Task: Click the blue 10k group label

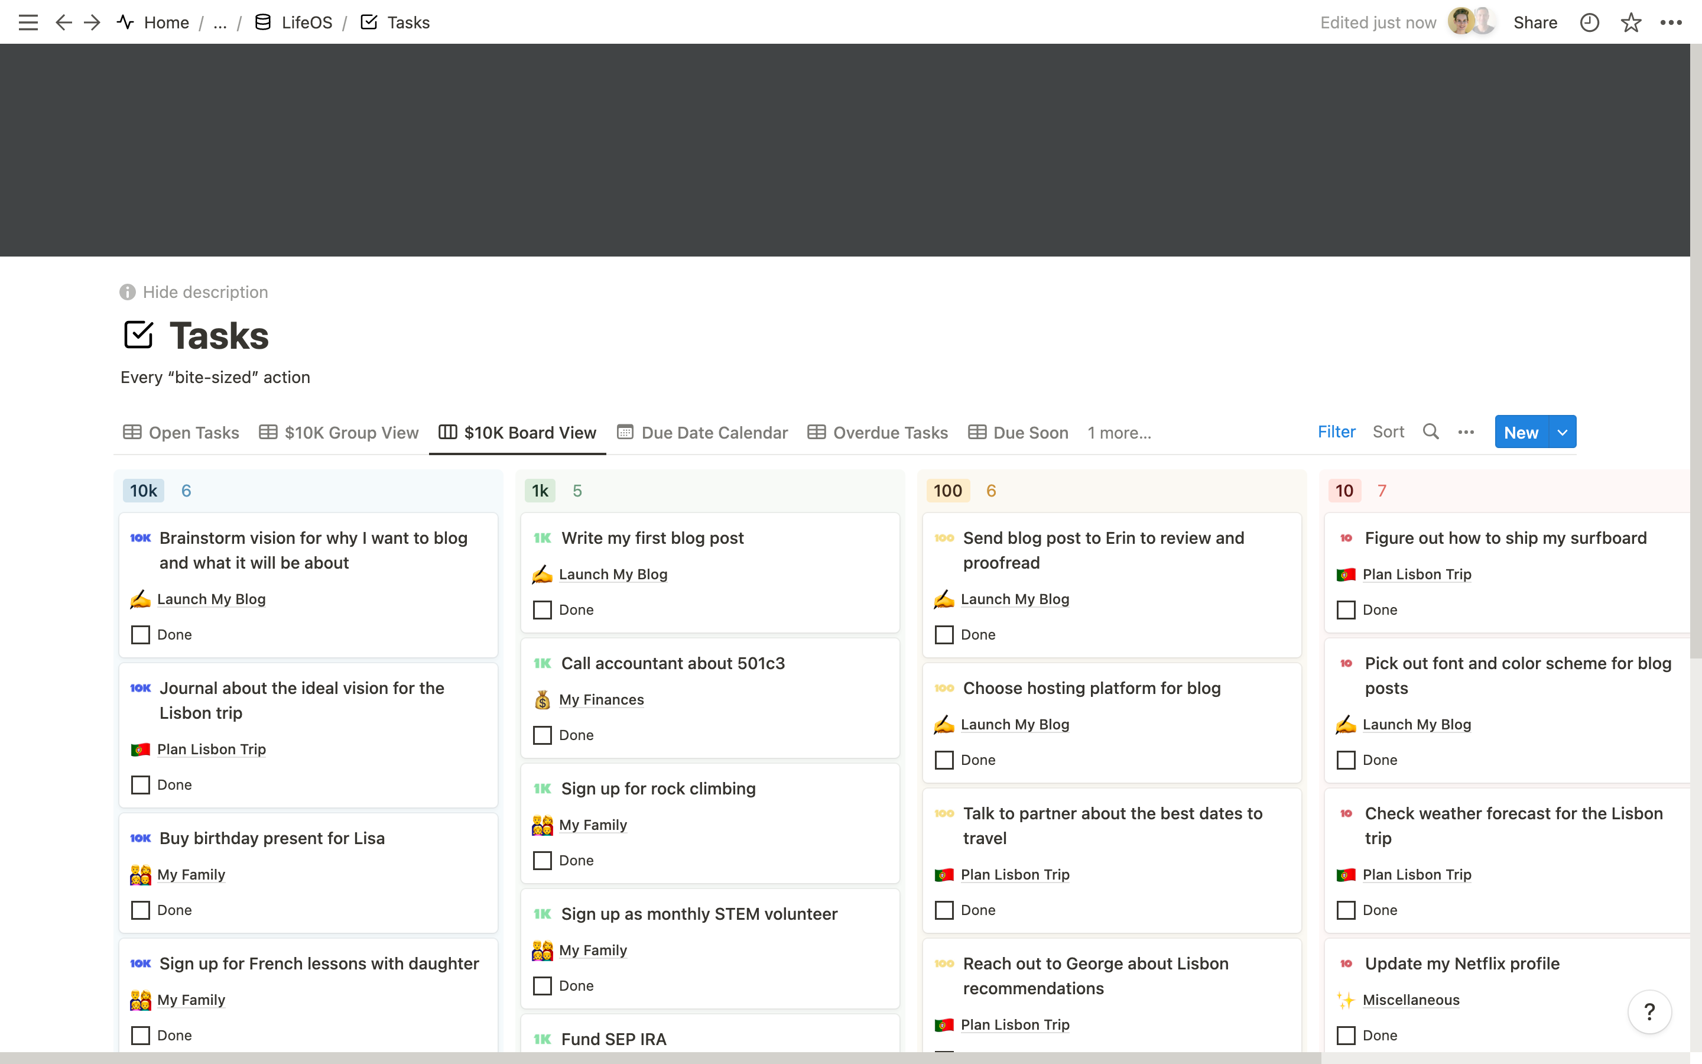Action: coord(144,491)
